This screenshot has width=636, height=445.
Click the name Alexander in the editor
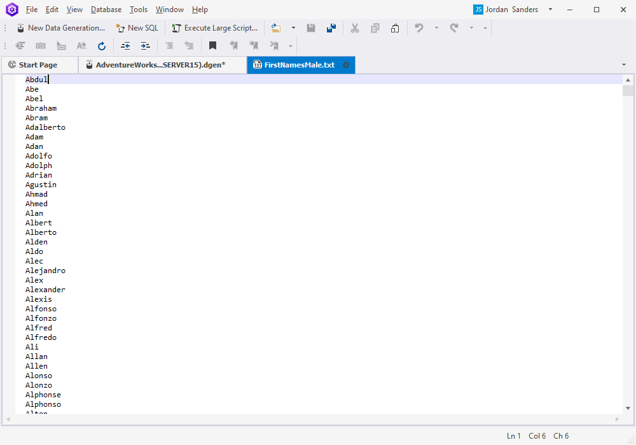coord(45,290)
